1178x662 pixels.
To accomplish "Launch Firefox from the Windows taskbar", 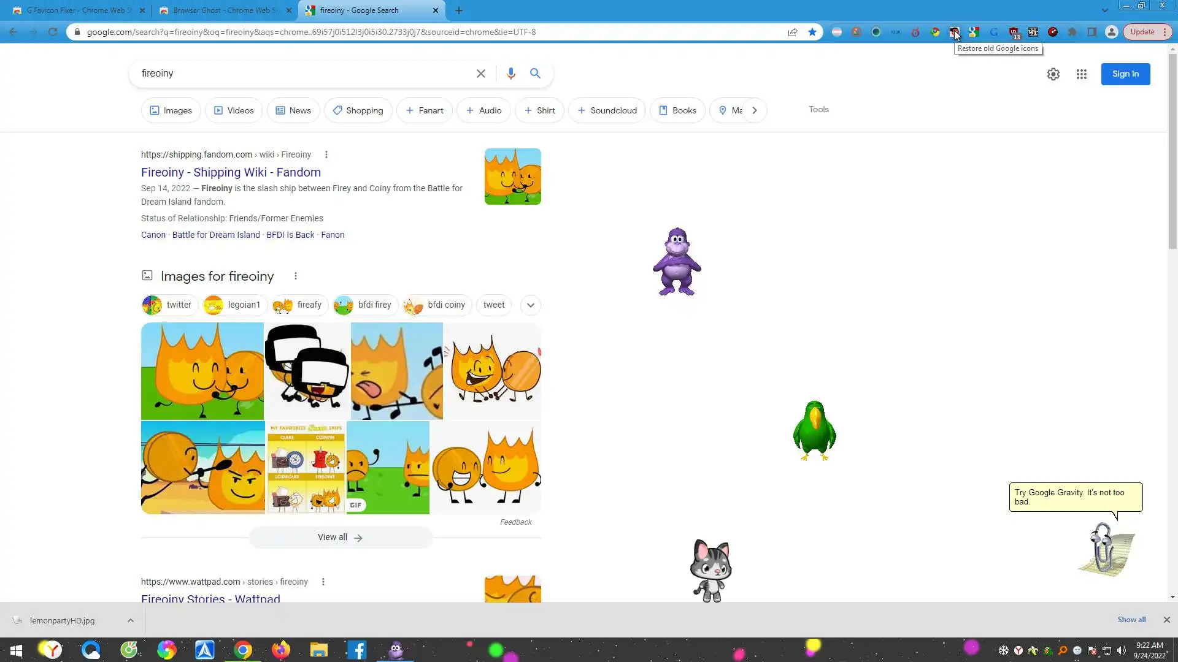I will (281, 650).
